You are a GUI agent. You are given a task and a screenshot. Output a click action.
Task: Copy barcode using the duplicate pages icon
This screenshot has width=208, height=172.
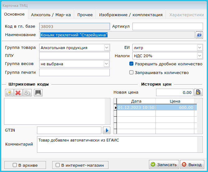point(27,92)
